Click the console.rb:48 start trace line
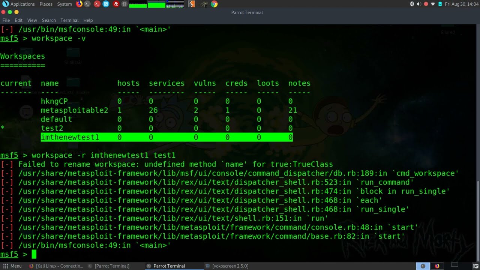This screenshot has height=270, width=480. tap(209, 227)
